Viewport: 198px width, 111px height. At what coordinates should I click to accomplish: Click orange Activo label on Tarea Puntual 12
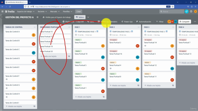point(147,62)
